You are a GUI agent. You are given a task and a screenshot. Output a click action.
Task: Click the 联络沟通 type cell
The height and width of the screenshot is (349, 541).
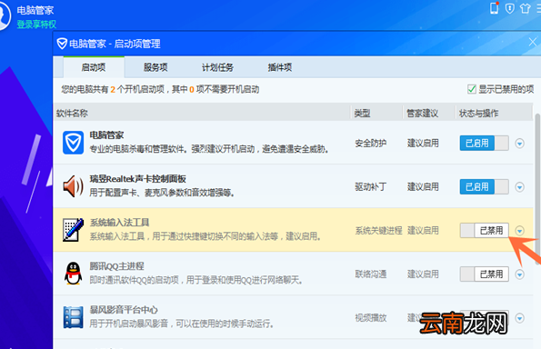(x=371, y=274)
